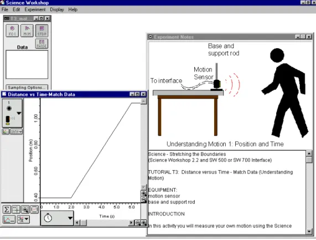Click the graph horizontal scroll right arrow
This screenshot has height=240, width=316.
coord(131,223)
